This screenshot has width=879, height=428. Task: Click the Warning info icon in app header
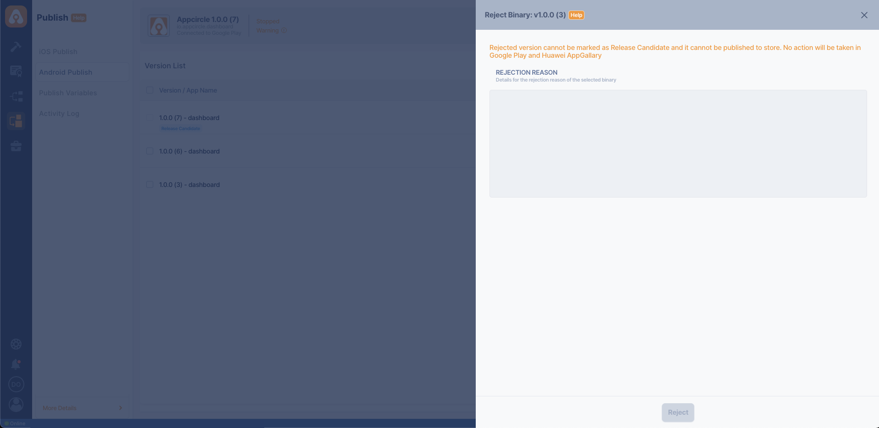point(284,31)
